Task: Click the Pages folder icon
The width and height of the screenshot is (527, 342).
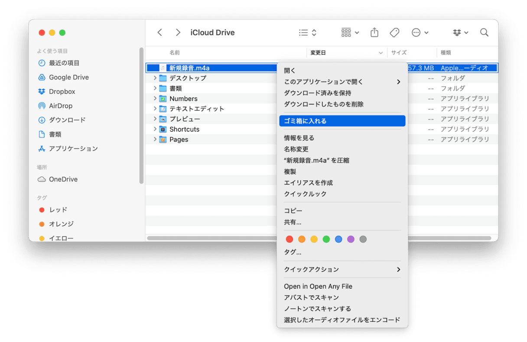Action: point(163,139)
